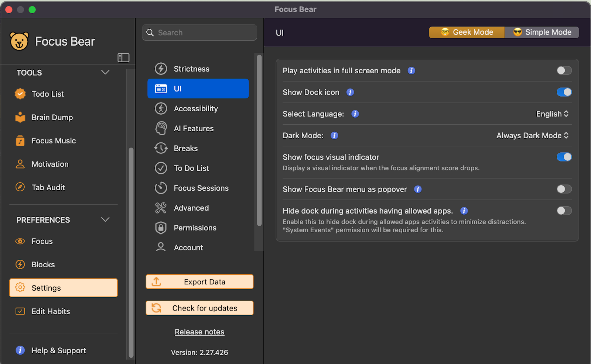This screenshot has width=591, height=364.
Task: Click Check for updates button
Action: point(199,308)
